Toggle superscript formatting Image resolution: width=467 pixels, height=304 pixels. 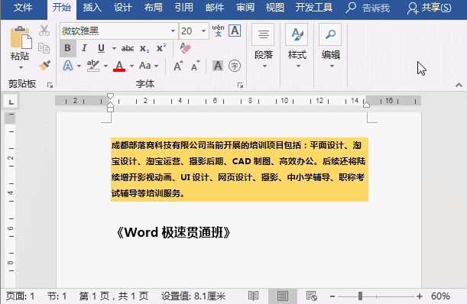[161, 48]
